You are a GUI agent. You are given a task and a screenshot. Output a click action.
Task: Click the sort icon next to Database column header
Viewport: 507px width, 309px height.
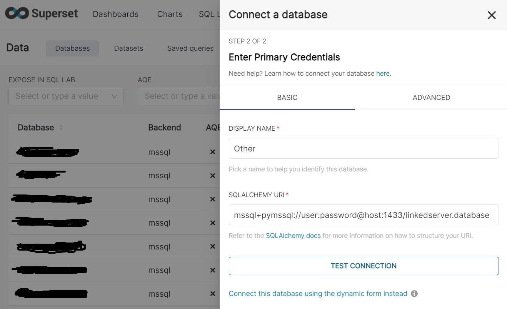point(61,128)
